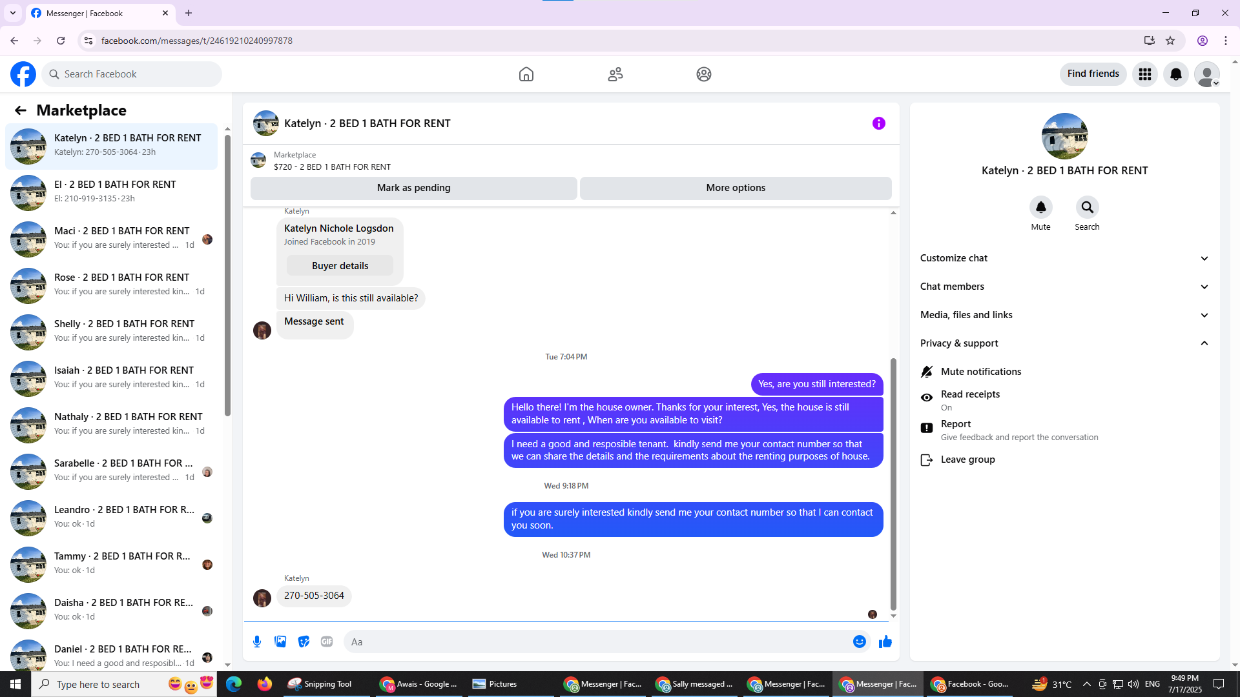Screen dimensions: 1240x697
Task: Open the account profile avatar menu
Action: (1207, 74)
